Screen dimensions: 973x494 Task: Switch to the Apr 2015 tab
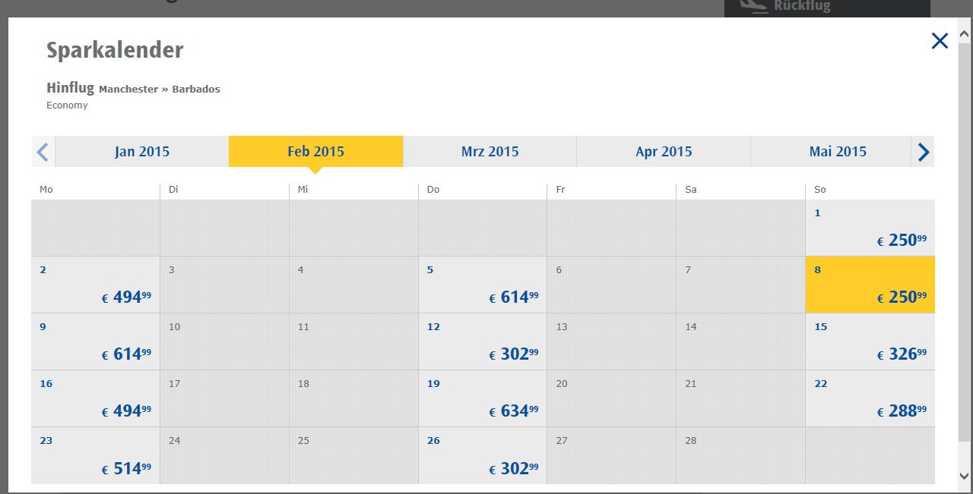pos(664,152)
